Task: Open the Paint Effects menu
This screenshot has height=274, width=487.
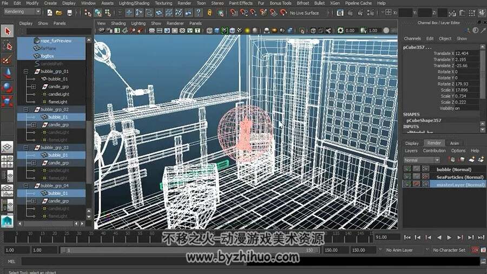Action: (x=241, y=3)
